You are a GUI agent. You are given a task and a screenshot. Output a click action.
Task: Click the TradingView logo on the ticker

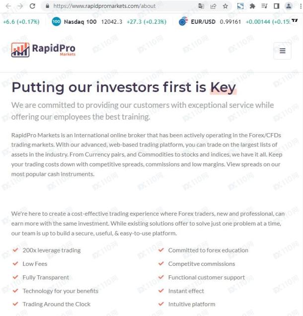295,20
